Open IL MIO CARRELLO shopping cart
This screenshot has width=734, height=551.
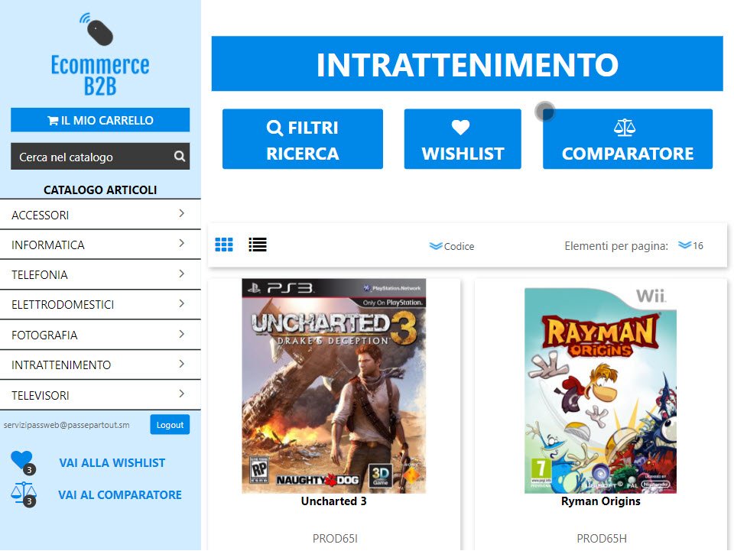click(x=100, y=120)
